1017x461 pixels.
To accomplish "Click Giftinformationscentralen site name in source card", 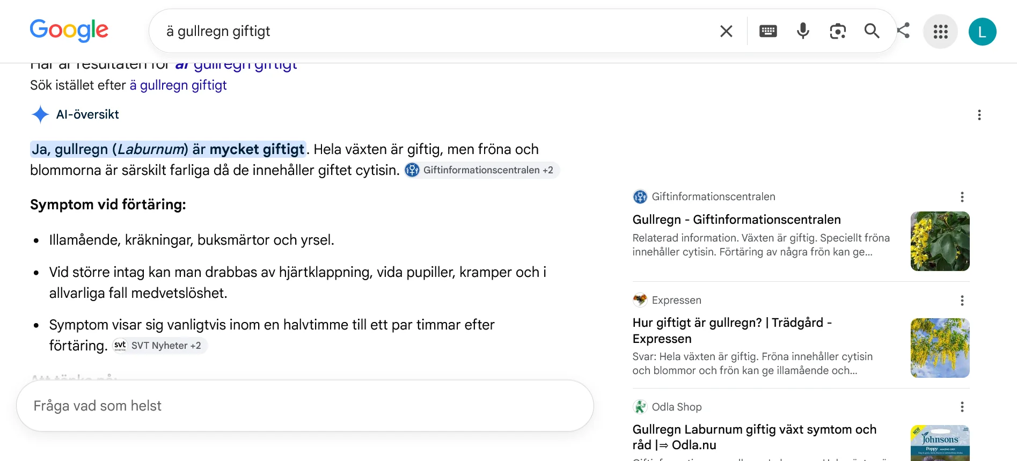I will 713,197.
